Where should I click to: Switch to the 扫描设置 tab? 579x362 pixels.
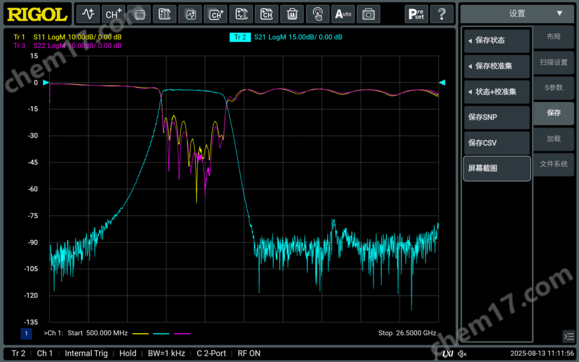(x=553, y=62)
